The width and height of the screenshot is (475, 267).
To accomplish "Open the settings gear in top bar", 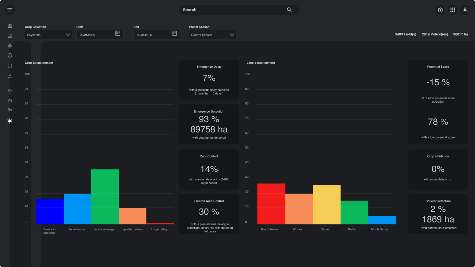I will (440, 10).
